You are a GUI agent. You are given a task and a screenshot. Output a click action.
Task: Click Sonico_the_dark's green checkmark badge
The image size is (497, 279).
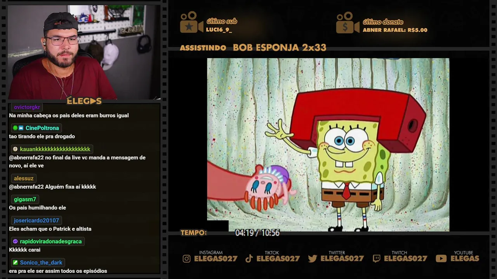15,262
